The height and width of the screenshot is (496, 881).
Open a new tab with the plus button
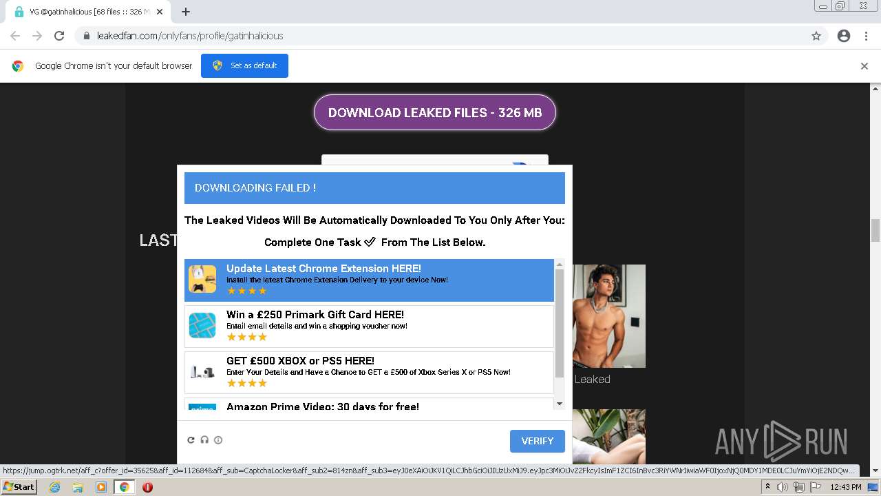(x=186, y=12)
